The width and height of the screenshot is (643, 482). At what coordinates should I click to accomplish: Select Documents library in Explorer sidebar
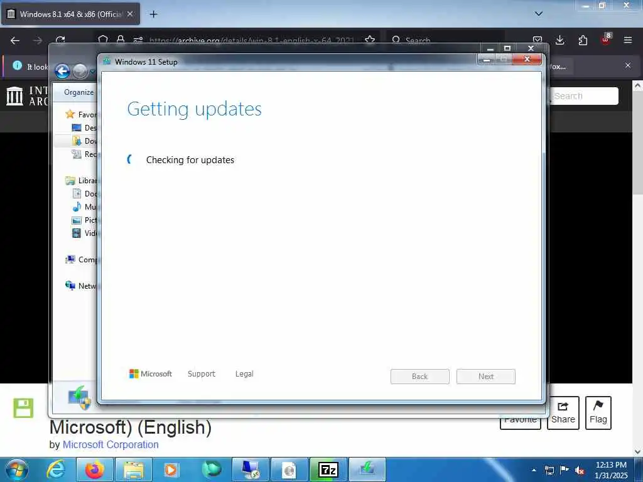77,193
